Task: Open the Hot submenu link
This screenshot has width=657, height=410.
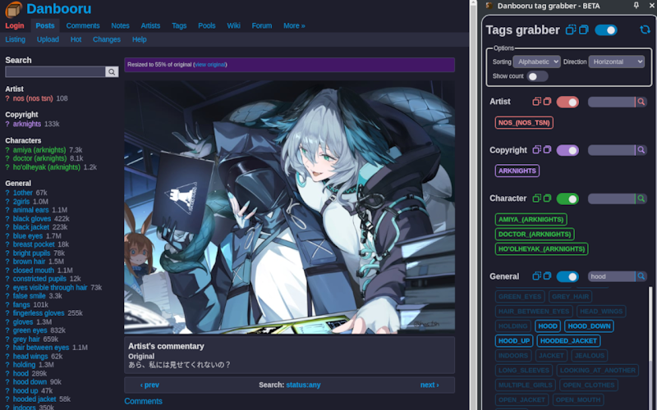Action: point(76,39)
